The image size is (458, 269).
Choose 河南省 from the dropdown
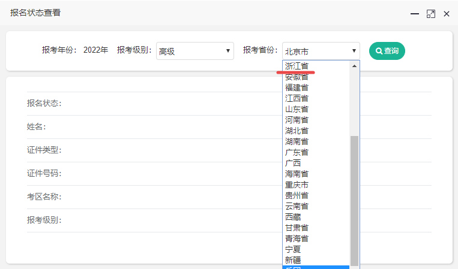click(x=297, y=120)
